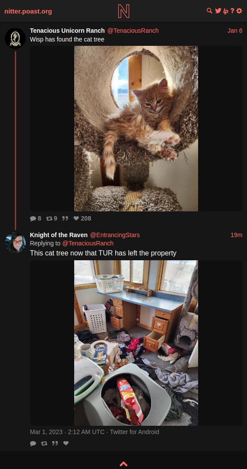
Task: Click the retweet icon under Knight's reply
Action: click(44, 443)
